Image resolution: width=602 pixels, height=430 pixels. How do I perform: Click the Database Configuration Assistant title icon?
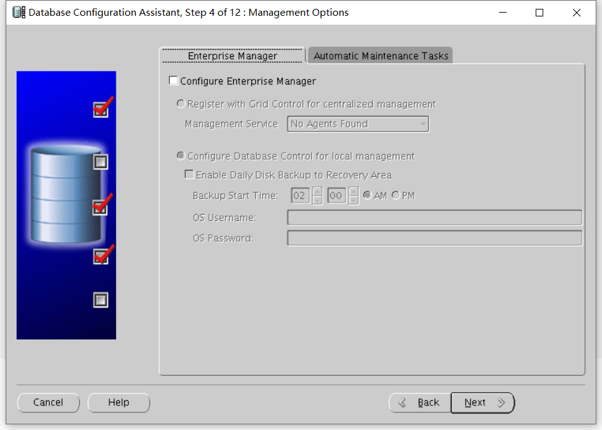(19, 12)
